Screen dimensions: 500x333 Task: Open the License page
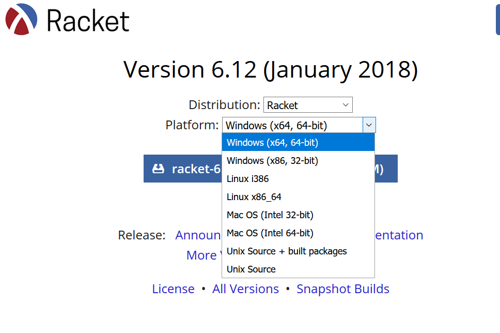pos(173,289)
